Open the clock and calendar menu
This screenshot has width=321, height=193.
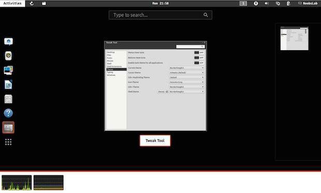pyautogui.click(x=160, y=3)
